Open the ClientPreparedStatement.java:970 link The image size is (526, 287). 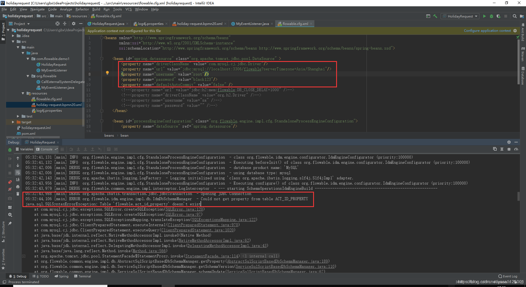point(203,225)
